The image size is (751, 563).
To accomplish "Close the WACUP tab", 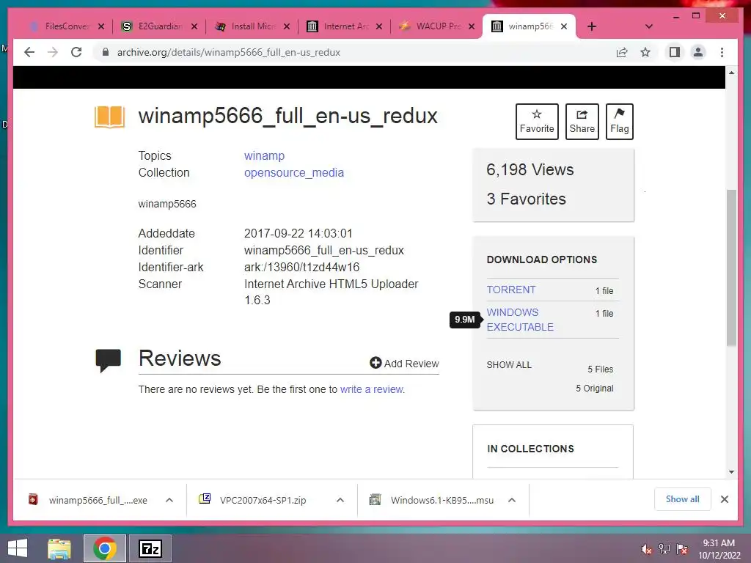I will [x=472, y=26].
